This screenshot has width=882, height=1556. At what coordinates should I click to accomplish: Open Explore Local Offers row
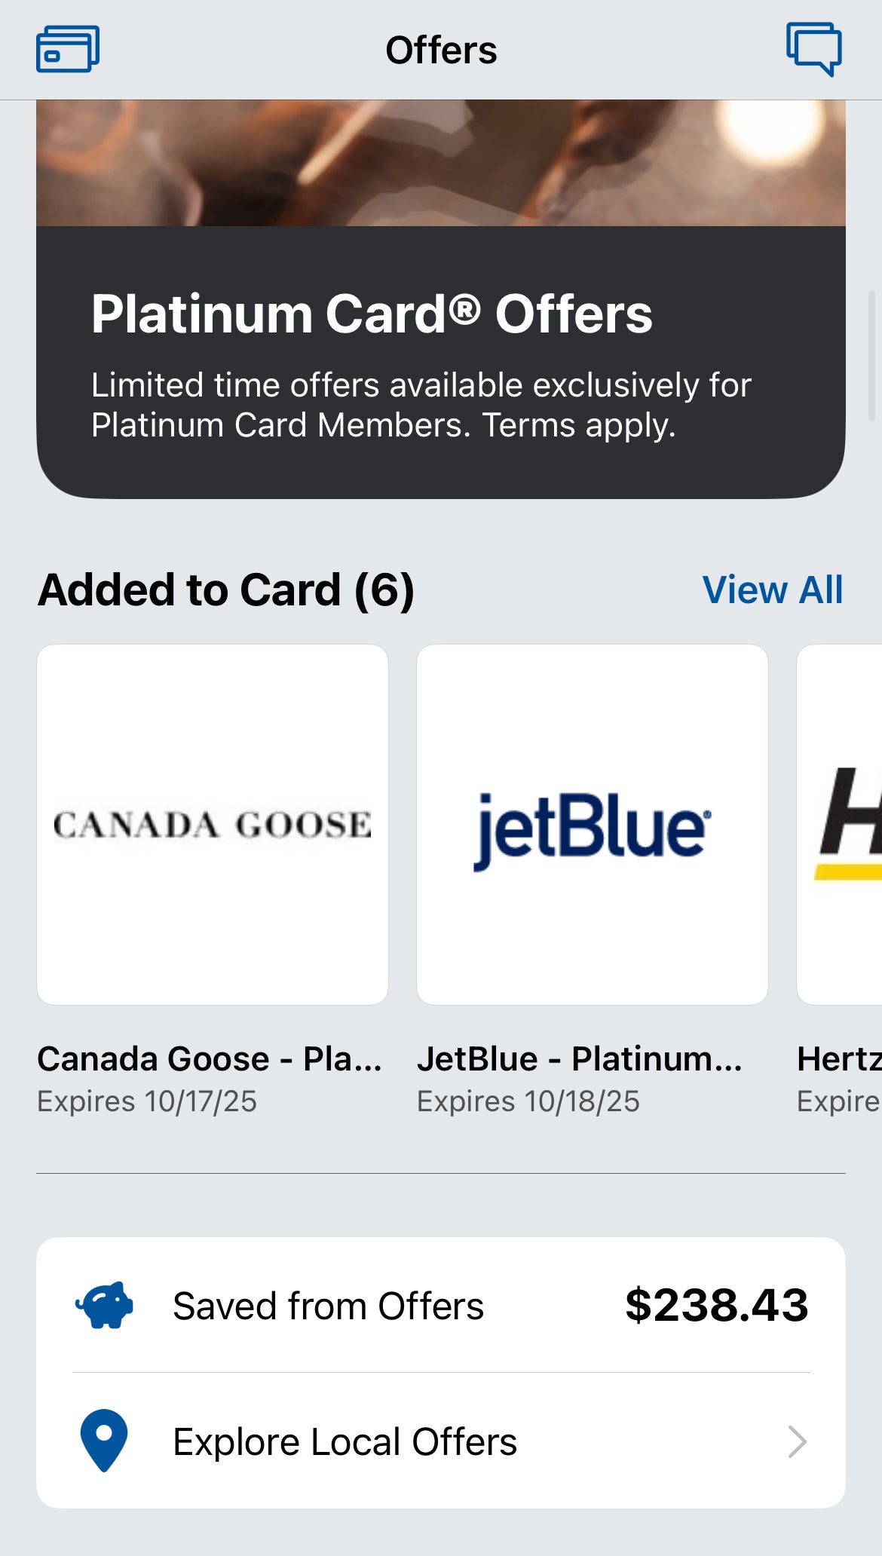345,1441
